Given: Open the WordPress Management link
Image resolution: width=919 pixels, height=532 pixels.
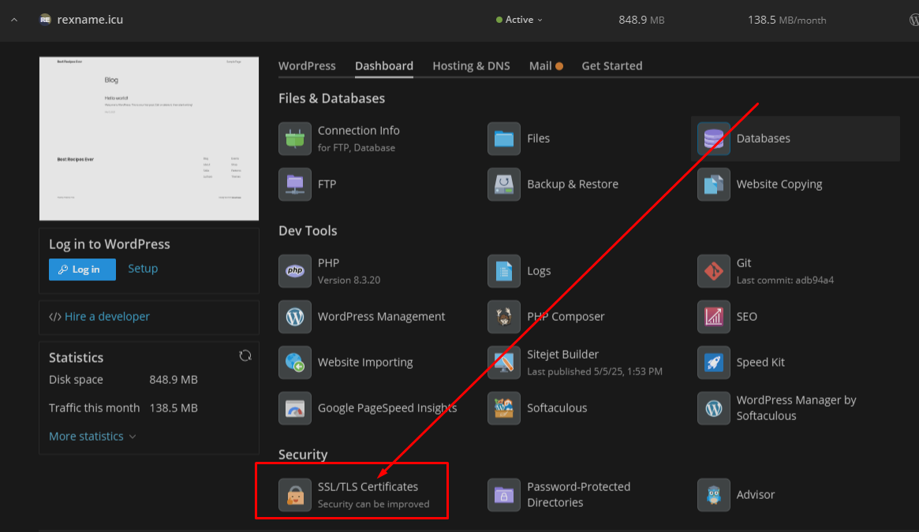Looking at the screenshot, I should (x=381, y=316).
